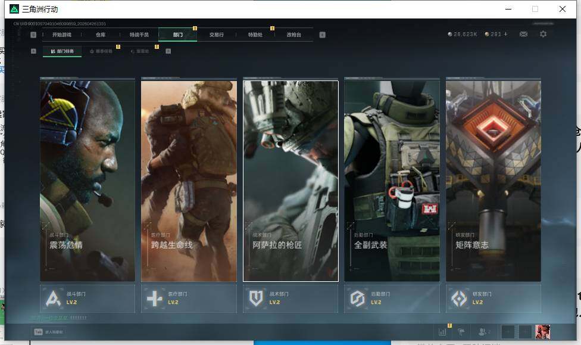Viewport: 581px width, 345px height.
Task: Click key-hint icon left of 部门任务
Action: click(33, 51)
